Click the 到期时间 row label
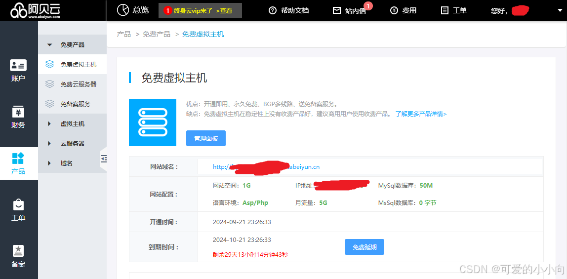Viewport: 567px width, 279px height. click(164, 247)
